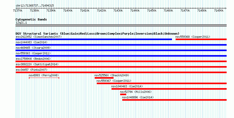Click the DGV Structural Variants track title

click(98, 34)
